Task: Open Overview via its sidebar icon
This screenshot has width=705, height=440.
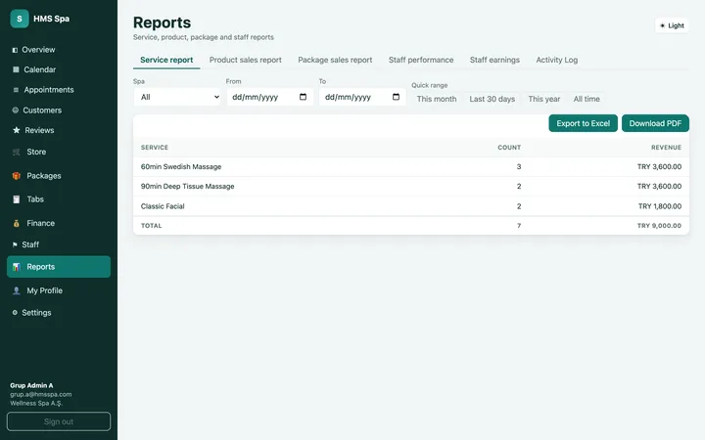Action: tap(15, 50)
